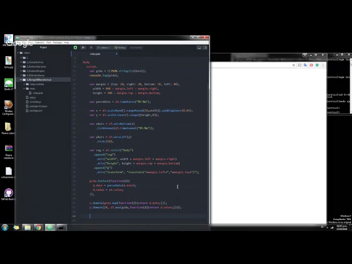This screenshot has height=264, width=352.
Task: Click the green round extension icon in Chrome
Action: [x=317, y=65]
